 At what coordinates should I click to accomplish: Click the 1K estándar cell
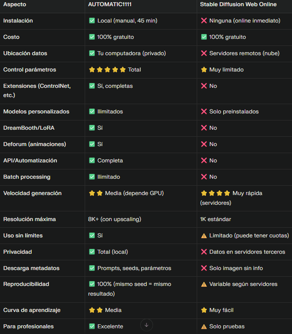tap(215, 219)
